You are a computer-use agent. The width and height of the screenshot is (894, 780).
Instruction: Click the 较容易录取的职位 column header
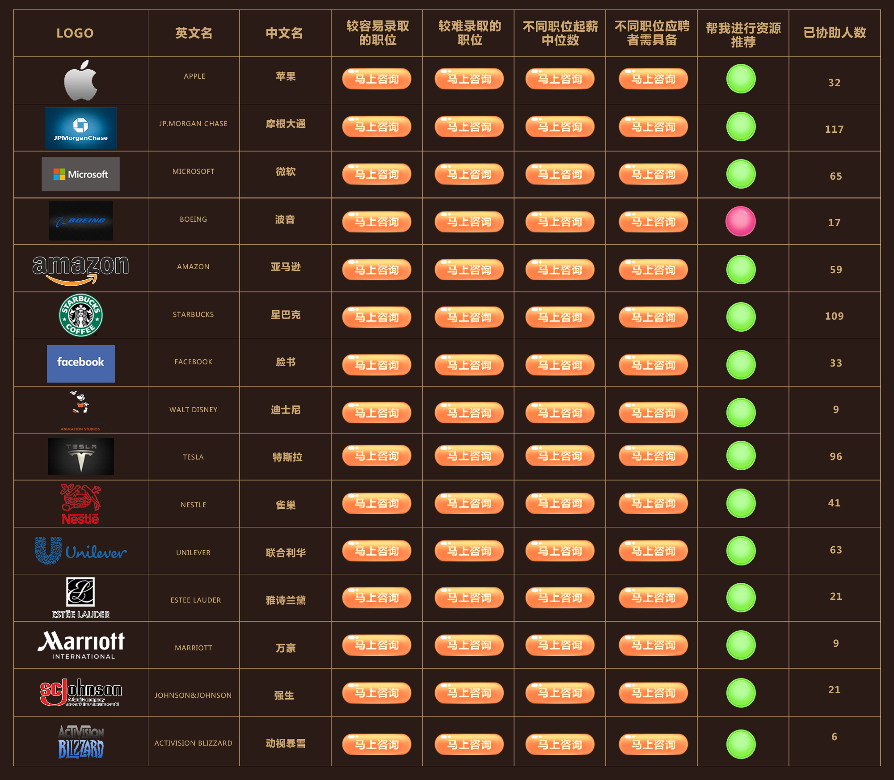pyautogui.click(x=378, y=33)
